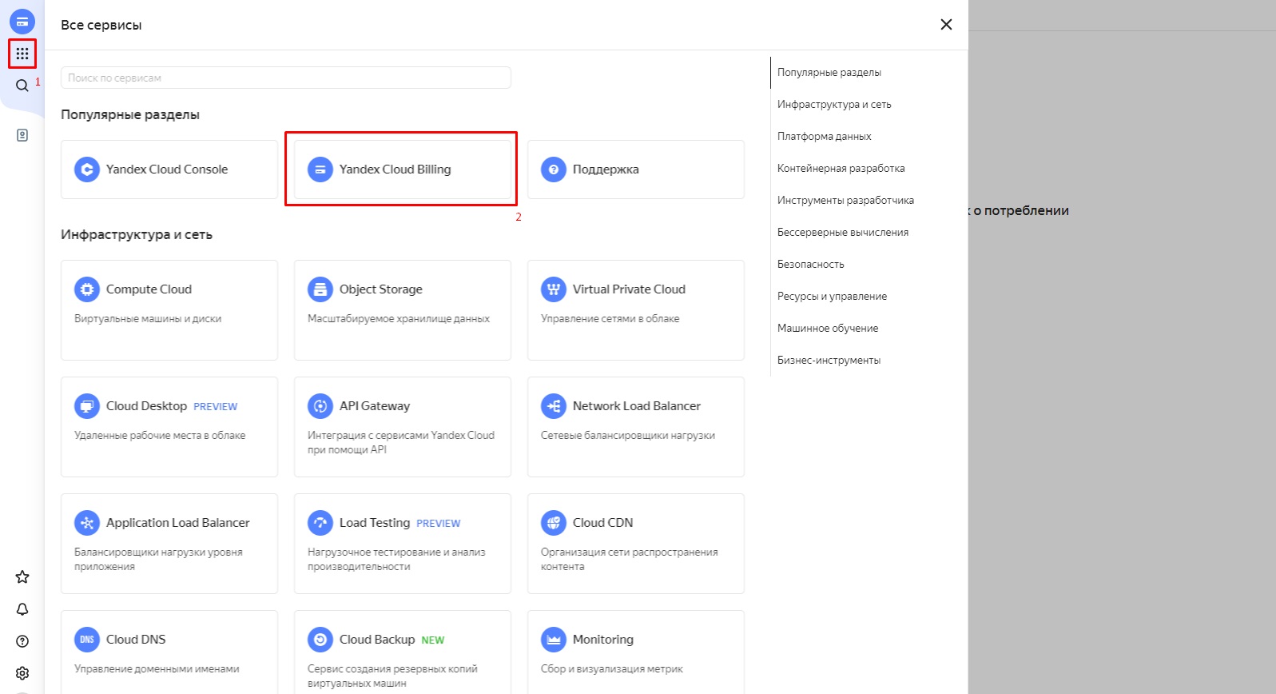
Task: Open the help question mark icon
Action: click(x=22, y=641)
